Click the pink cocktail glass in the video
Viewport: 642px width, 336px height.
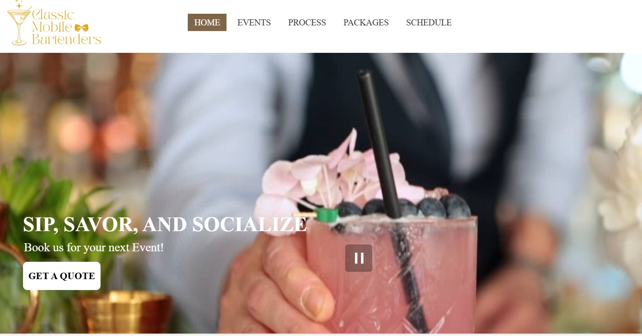[392, 274]
